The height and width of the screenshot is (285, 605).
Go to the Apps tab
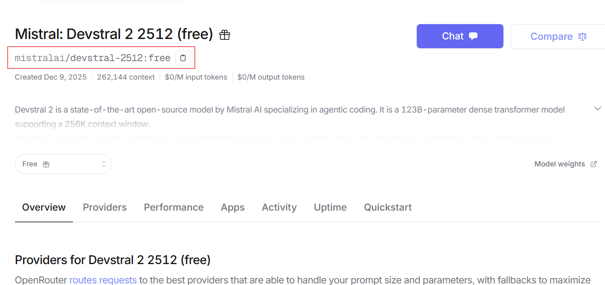coord(233,207)
